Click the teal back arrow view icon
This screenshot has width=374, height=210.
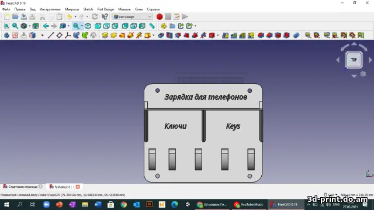46,26
